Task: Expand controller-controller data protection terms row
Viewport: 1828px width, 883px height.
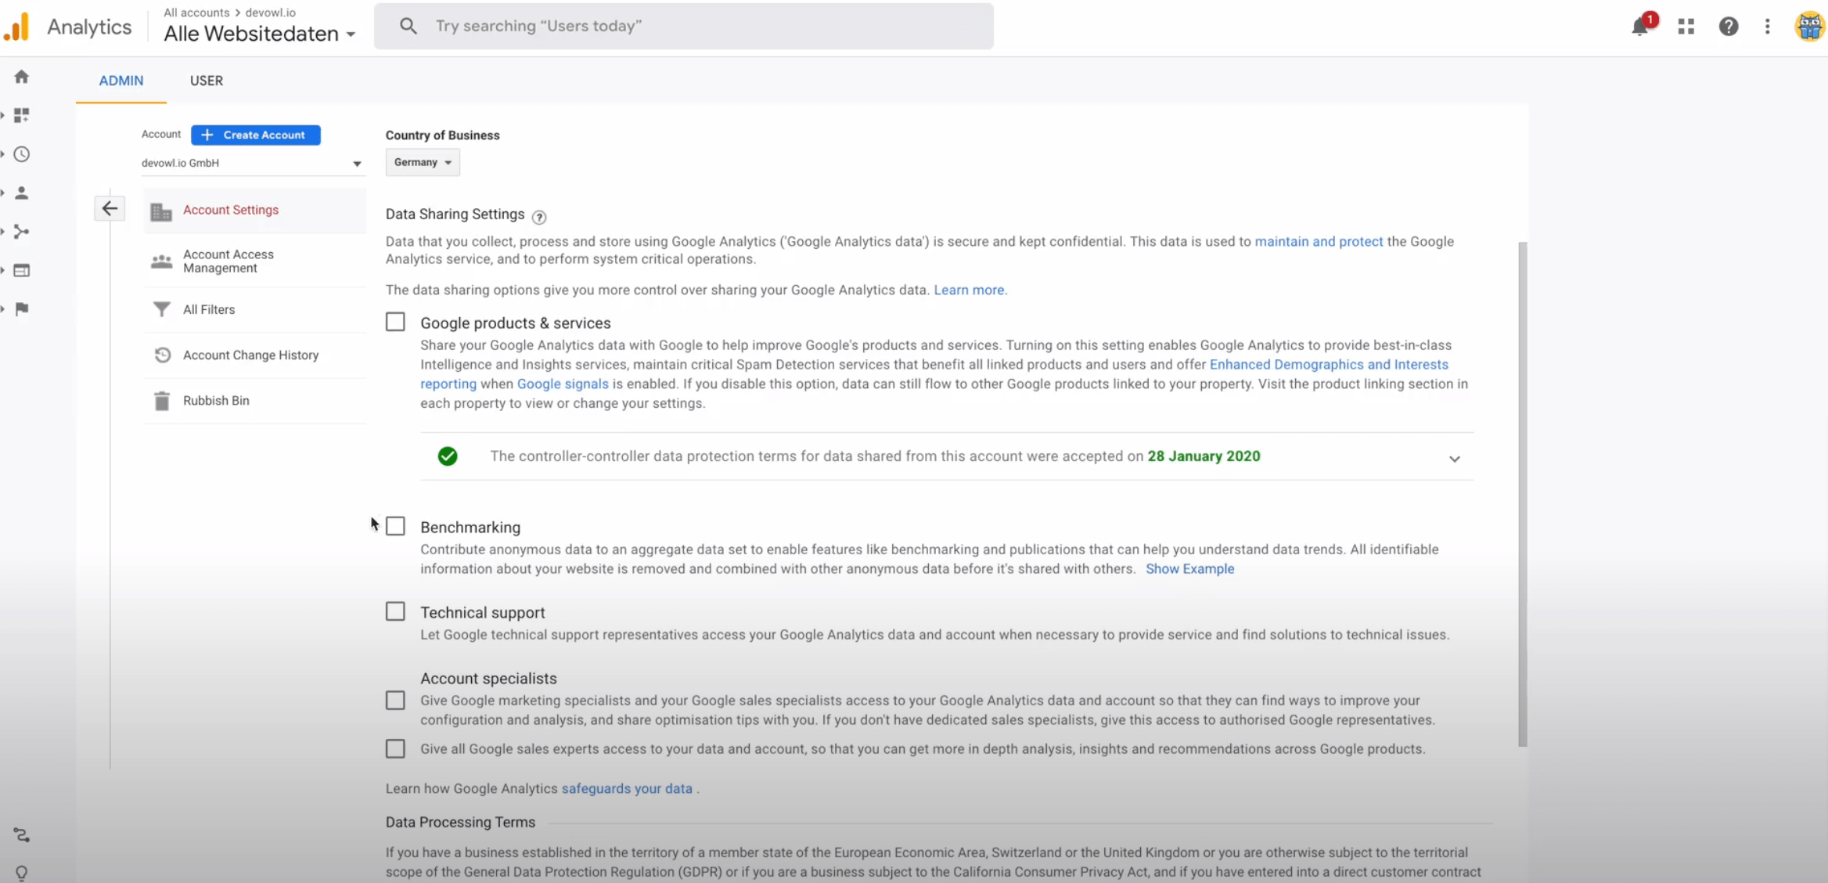Action: [x=1454, y=459]
